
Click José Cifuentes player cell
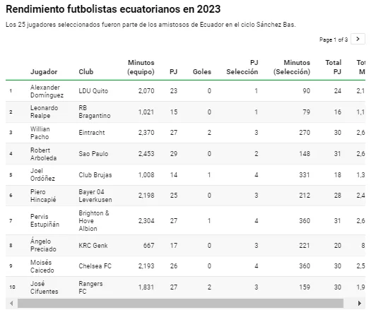tap(44, 287)
